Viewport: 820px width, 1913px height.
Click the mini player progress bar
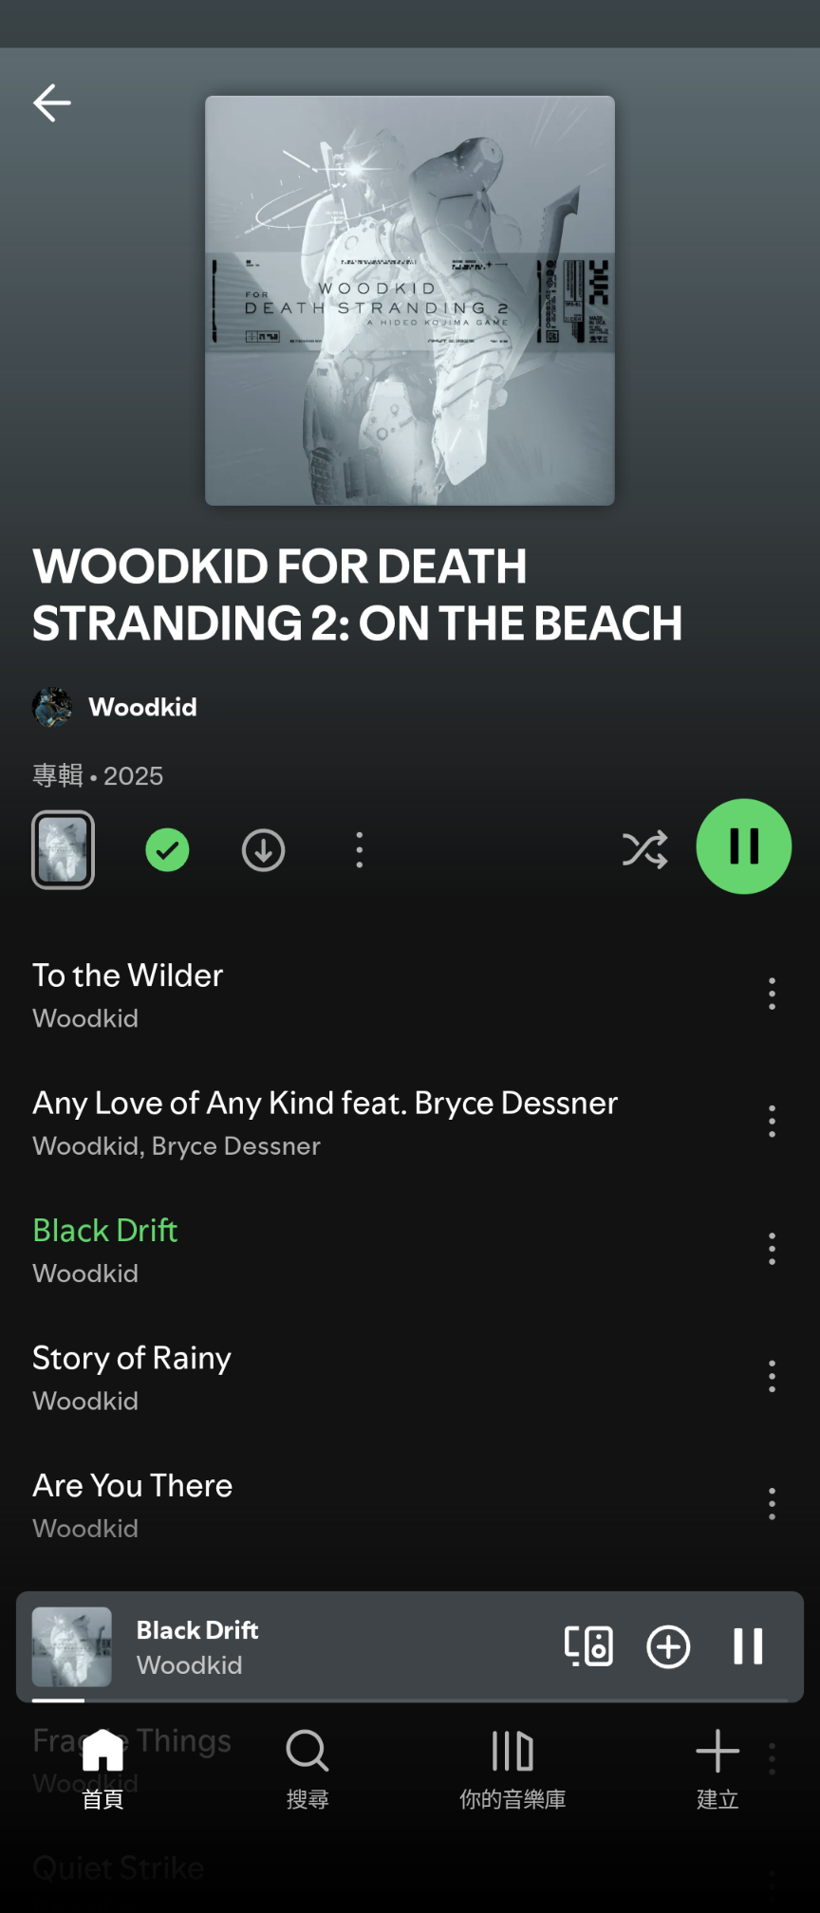tap(410, 1699)
